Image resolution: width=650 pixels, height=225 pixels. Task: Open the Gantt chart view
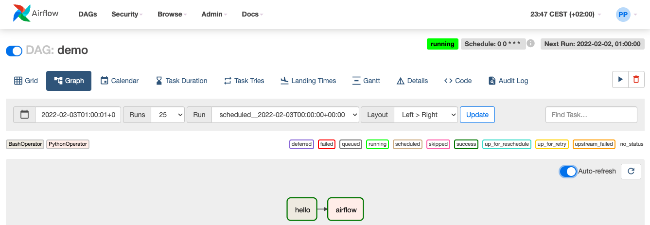pyautogui.click(x=366, y=81)
